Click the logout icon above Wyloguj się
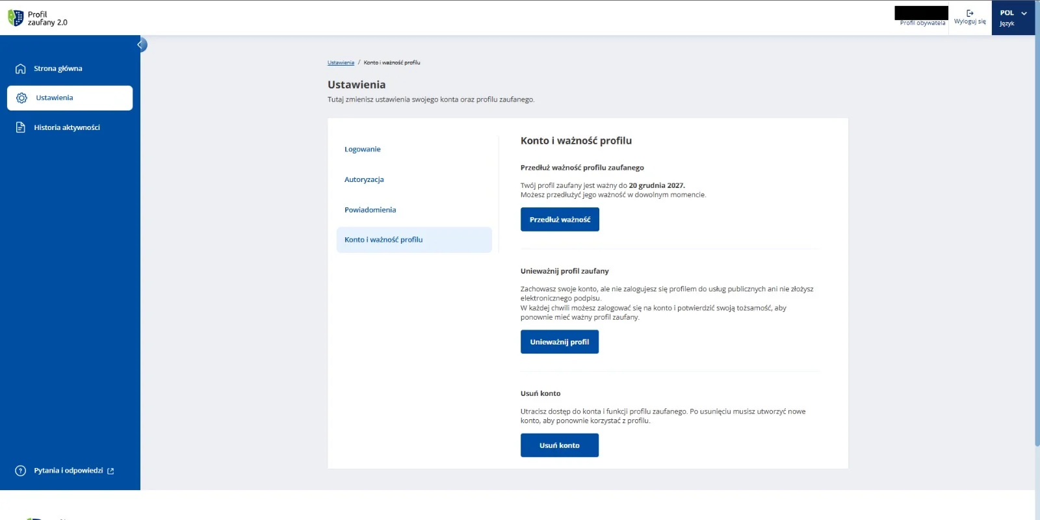This screenshot has height=520, width=1040. tap(970, 13)
